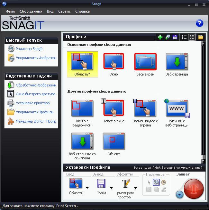
Task: Click the Упорядочить Изображения folder icon
Action: pos(11,58)
